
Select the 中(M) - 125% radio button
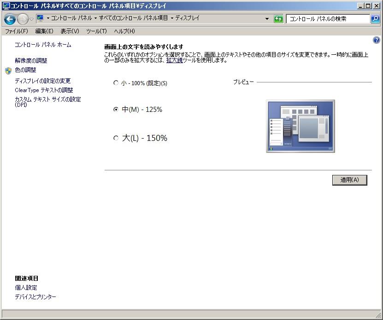pyautogui.click(x=116, y=109)
